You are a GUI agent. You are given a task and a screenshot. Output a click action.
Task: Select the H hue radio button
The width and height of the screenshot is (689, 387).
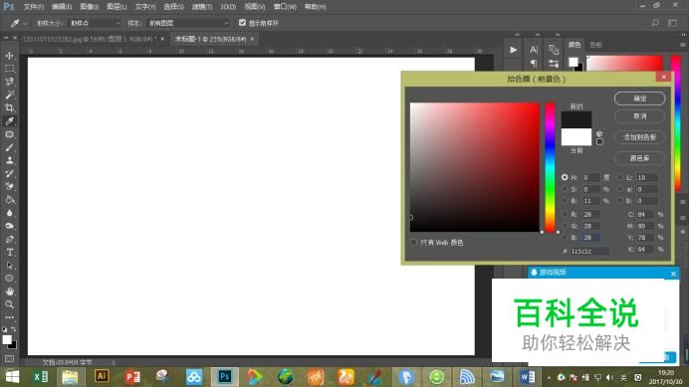pyautogui.click(x=565, y=177)
